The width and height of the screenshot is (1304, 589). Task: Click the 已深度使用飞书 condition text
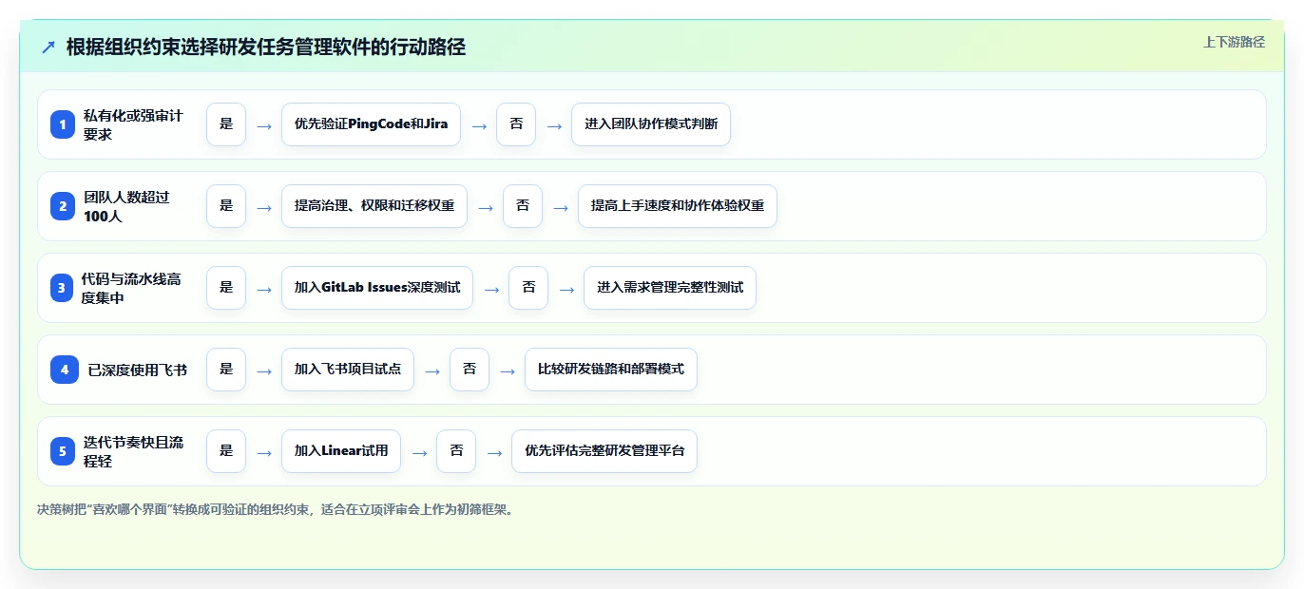tap(138, 370)
